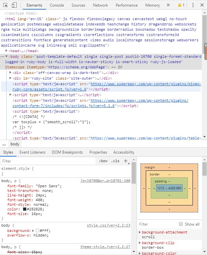Edit the overflow-x hidden value
This screenshot has width=207, height=255.
click(40, 235)
